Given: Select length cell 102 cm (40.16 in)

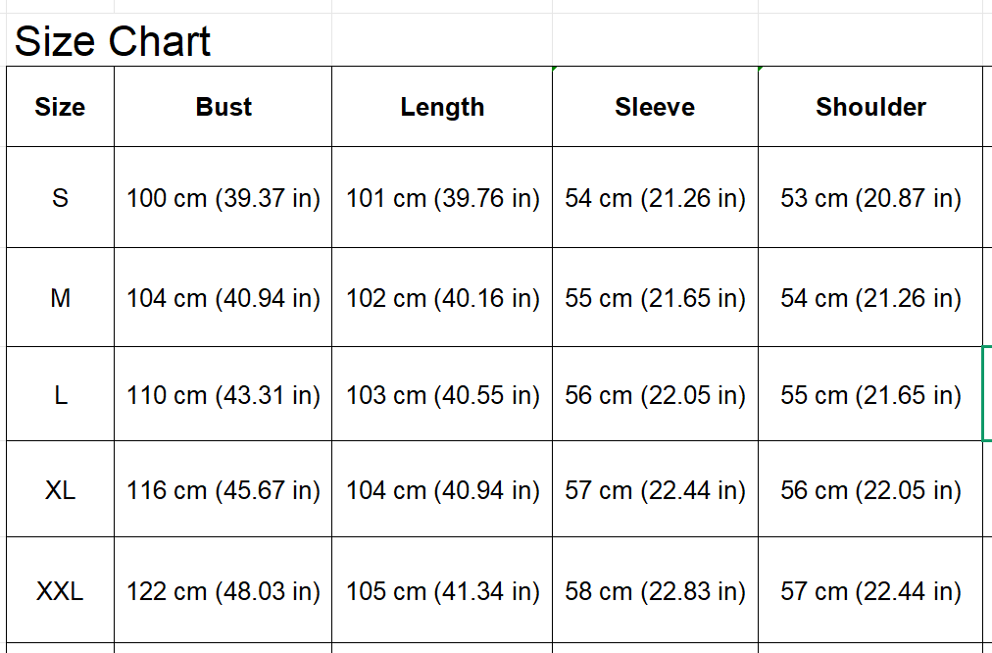Looking at the screenshot, I should pos(442,298).
